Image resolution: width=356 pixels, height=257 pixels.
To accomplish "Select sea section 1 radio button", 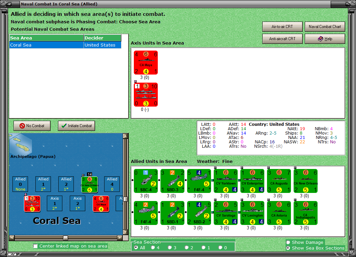I will coord(203,248).
